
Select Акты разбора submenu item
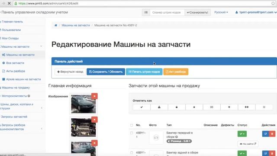click(16, 71)
